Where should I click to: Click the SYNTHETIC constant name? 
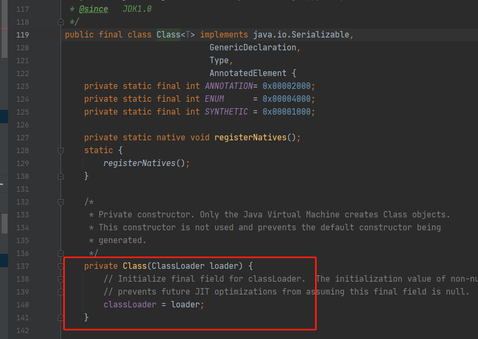point(227,112)
